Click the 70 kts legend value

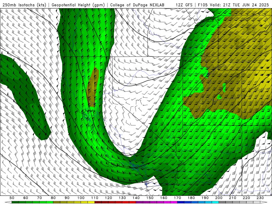[x=39, y=198]
